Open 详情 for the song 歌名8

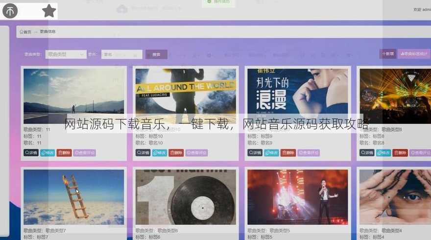coord(367,153)
